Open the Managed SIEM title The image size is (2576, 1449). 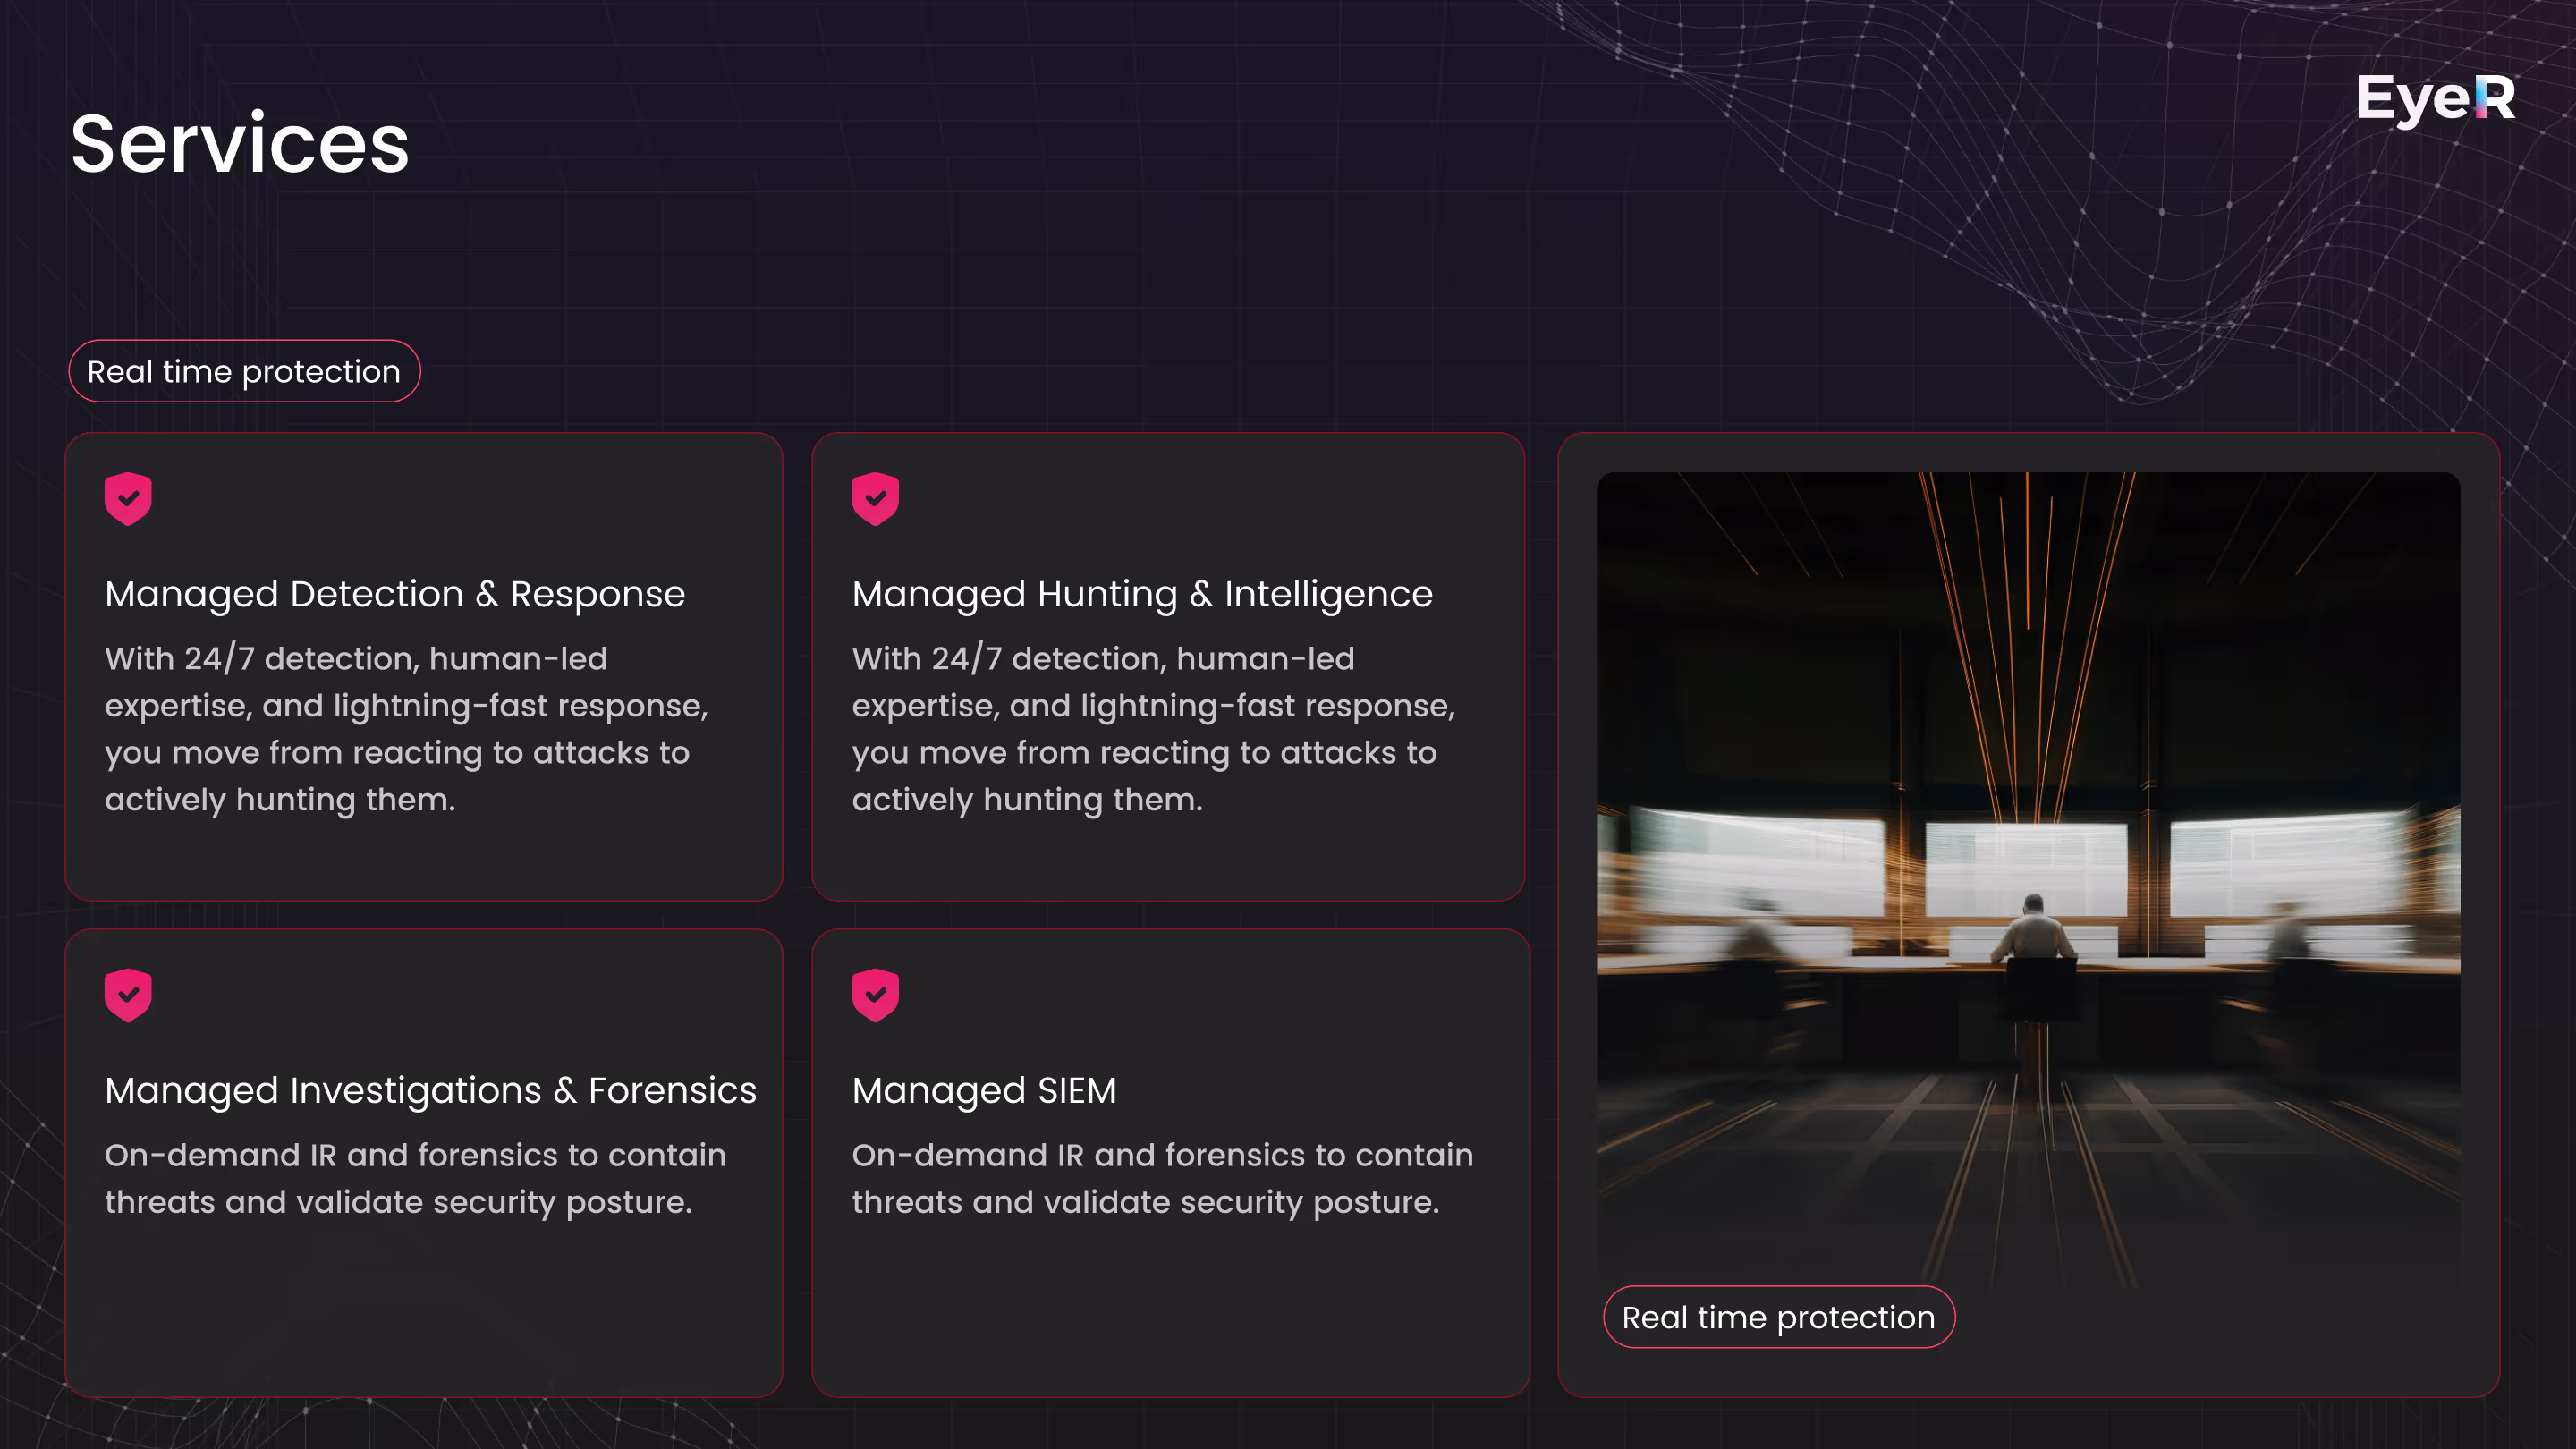click(984, 1090)
